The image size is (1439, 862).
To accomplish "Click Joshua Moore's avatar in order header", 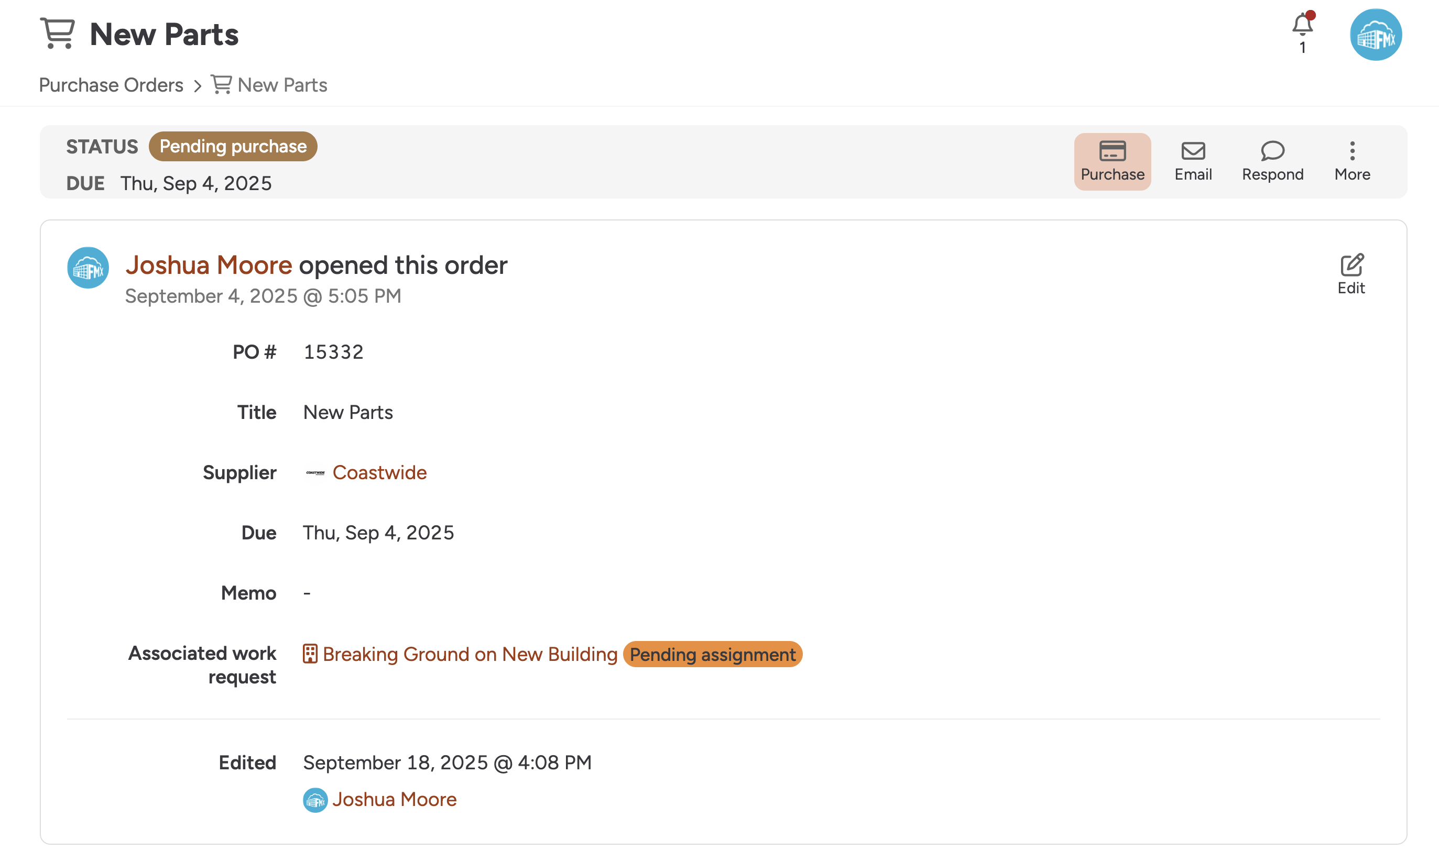I will tap(88, 268).
